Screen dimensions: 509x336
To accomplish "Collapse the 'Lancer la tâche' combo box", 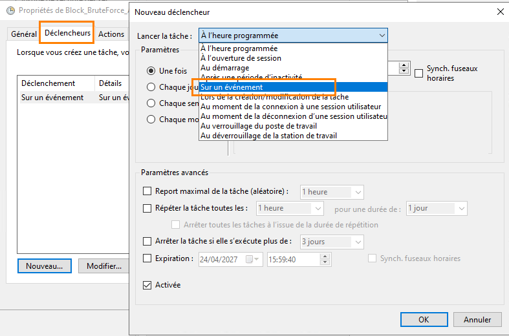I will pyautogui.click(x=382, y=36).
